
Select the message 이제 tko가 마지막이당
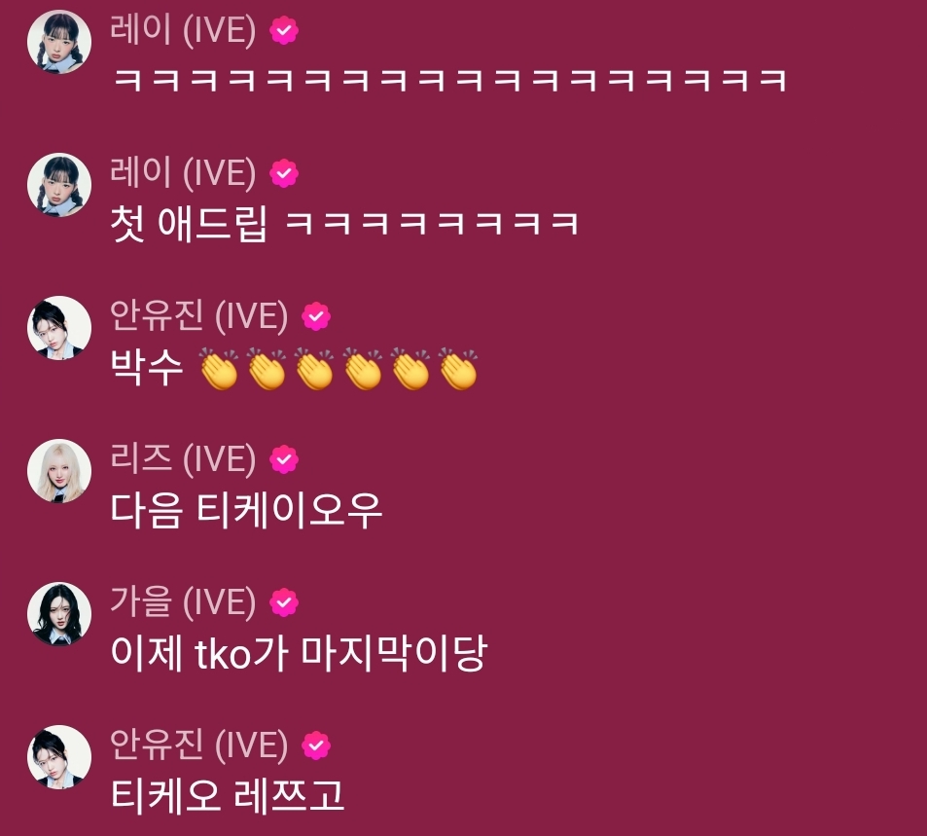tap(299, 653)
